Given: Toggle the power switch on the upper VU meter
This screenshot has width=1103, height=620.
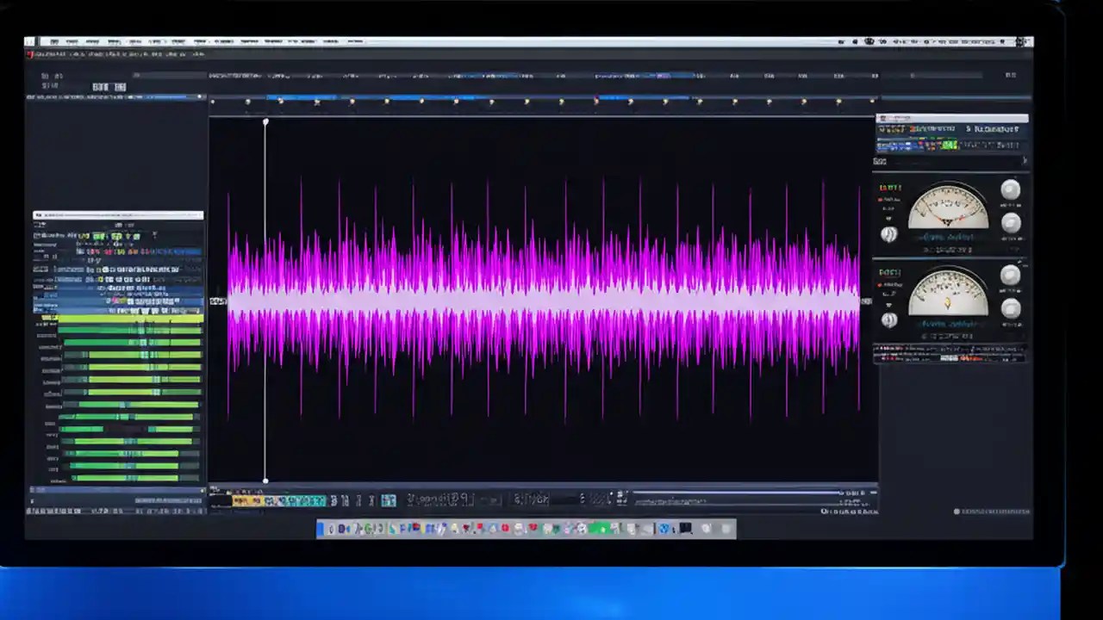Looking at the screenshot, I should [x=889, y=234].
